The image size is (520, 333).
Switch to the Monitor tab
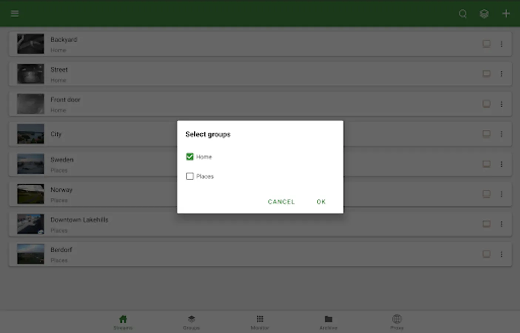click(260, 322)
